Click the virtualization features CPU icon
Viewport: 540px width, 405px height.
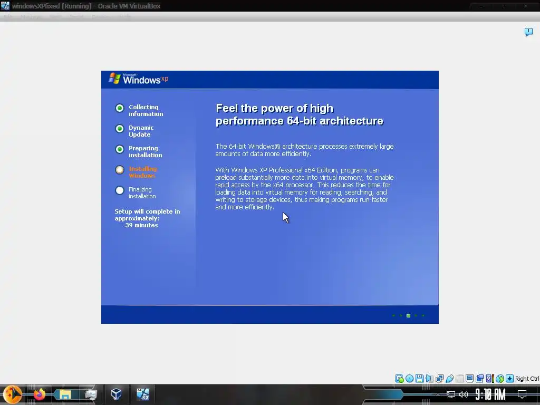(x=489, y=379)
